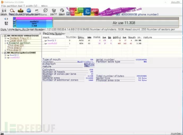The height and width of the screenshot is (135, 183).
Task: Click the green colored toolbar tile
Action: point(81,10)
